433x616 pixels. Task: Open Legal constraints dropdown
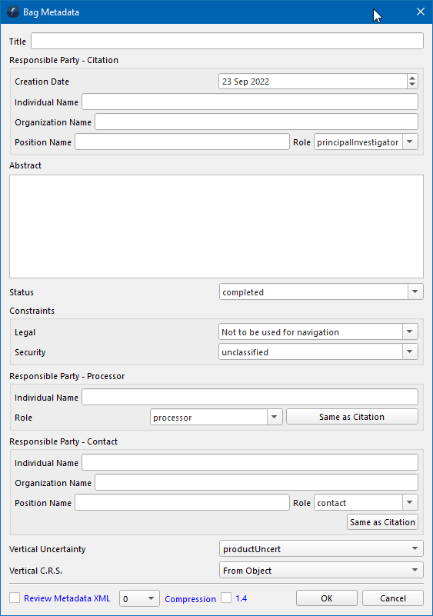coord(410,332)
